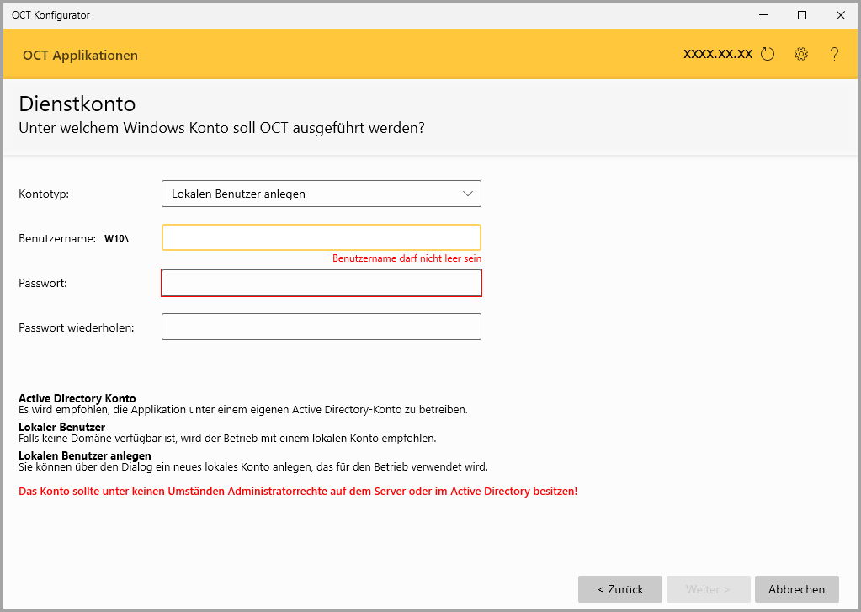Click the XXXX.XX.XX version label
Image resolution: width=861 pixels, height=612 pixels.
717,55
